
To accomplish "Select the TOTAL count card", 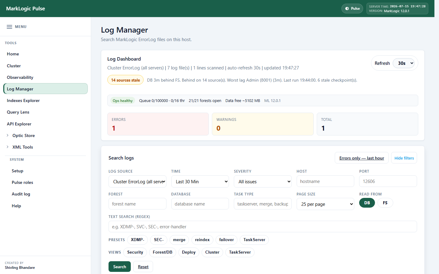I will 367,124.
